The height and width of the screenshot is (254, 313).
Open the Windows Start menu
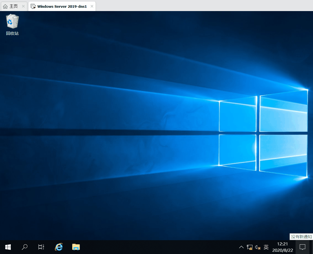(8, 247)
